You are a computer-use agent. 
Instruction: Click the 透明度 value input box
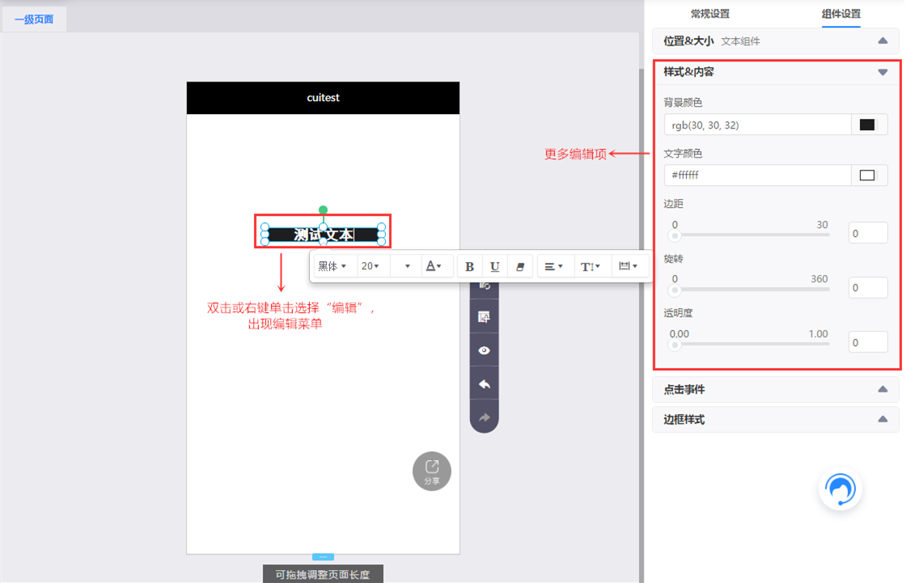point(868,342)
